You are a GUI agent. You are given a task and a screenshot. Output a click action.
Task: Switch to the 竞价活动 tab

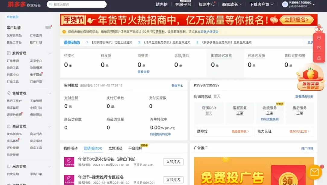115,148
